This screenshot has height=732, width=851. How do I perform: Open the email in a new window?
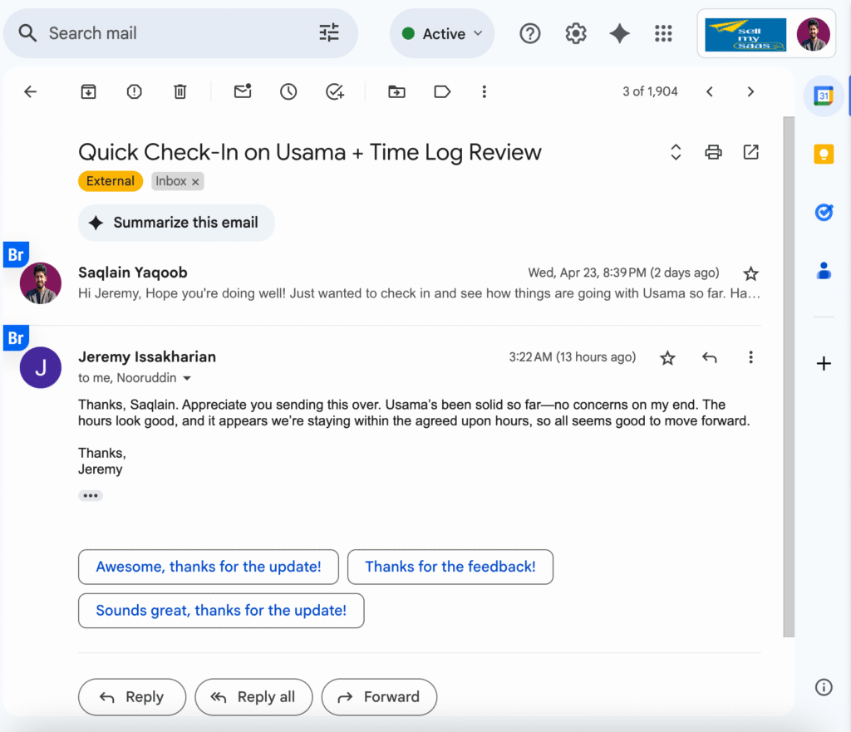point(750,152)
